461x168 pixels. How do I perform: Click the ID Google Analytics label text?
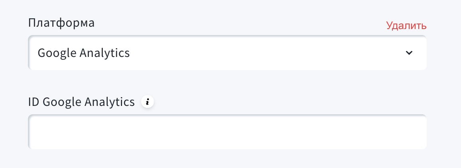(x=81, y=102)
